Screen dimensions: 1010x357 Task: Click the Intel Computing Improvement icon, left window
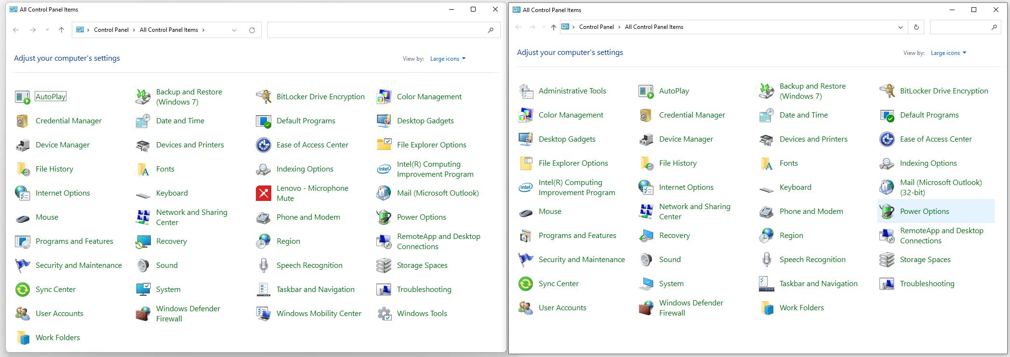point(384,169)
